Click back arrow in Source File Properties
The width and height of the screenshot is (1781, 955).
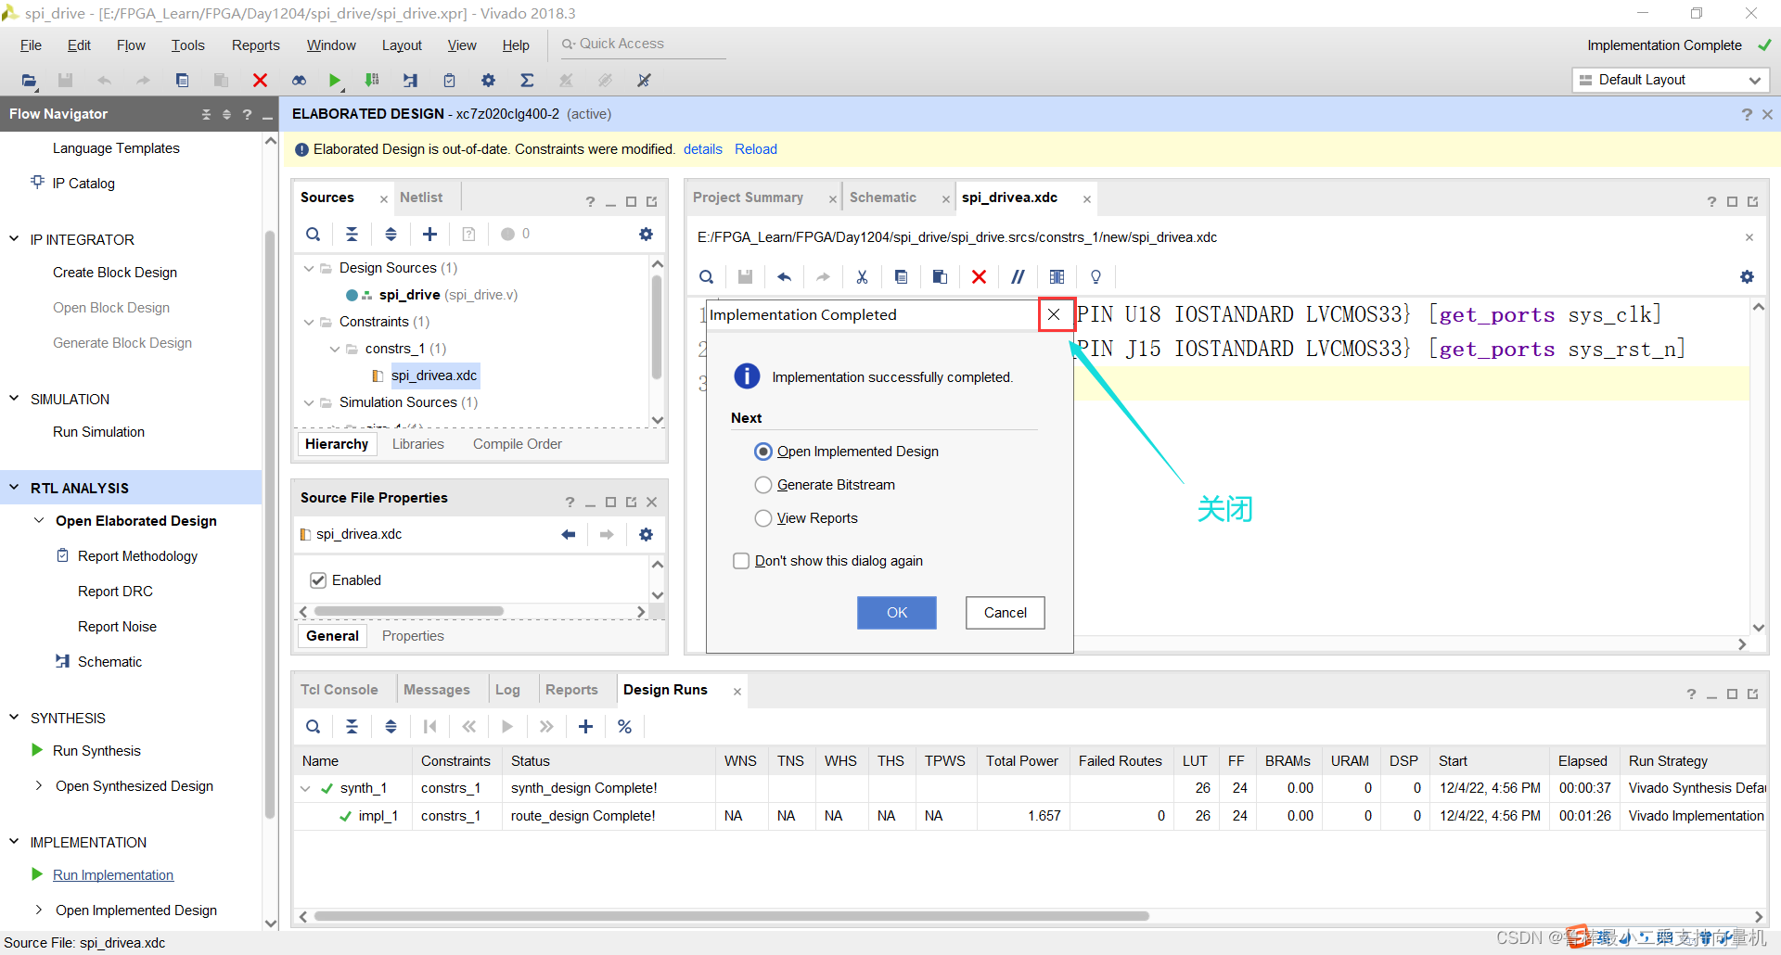(569, 534)
